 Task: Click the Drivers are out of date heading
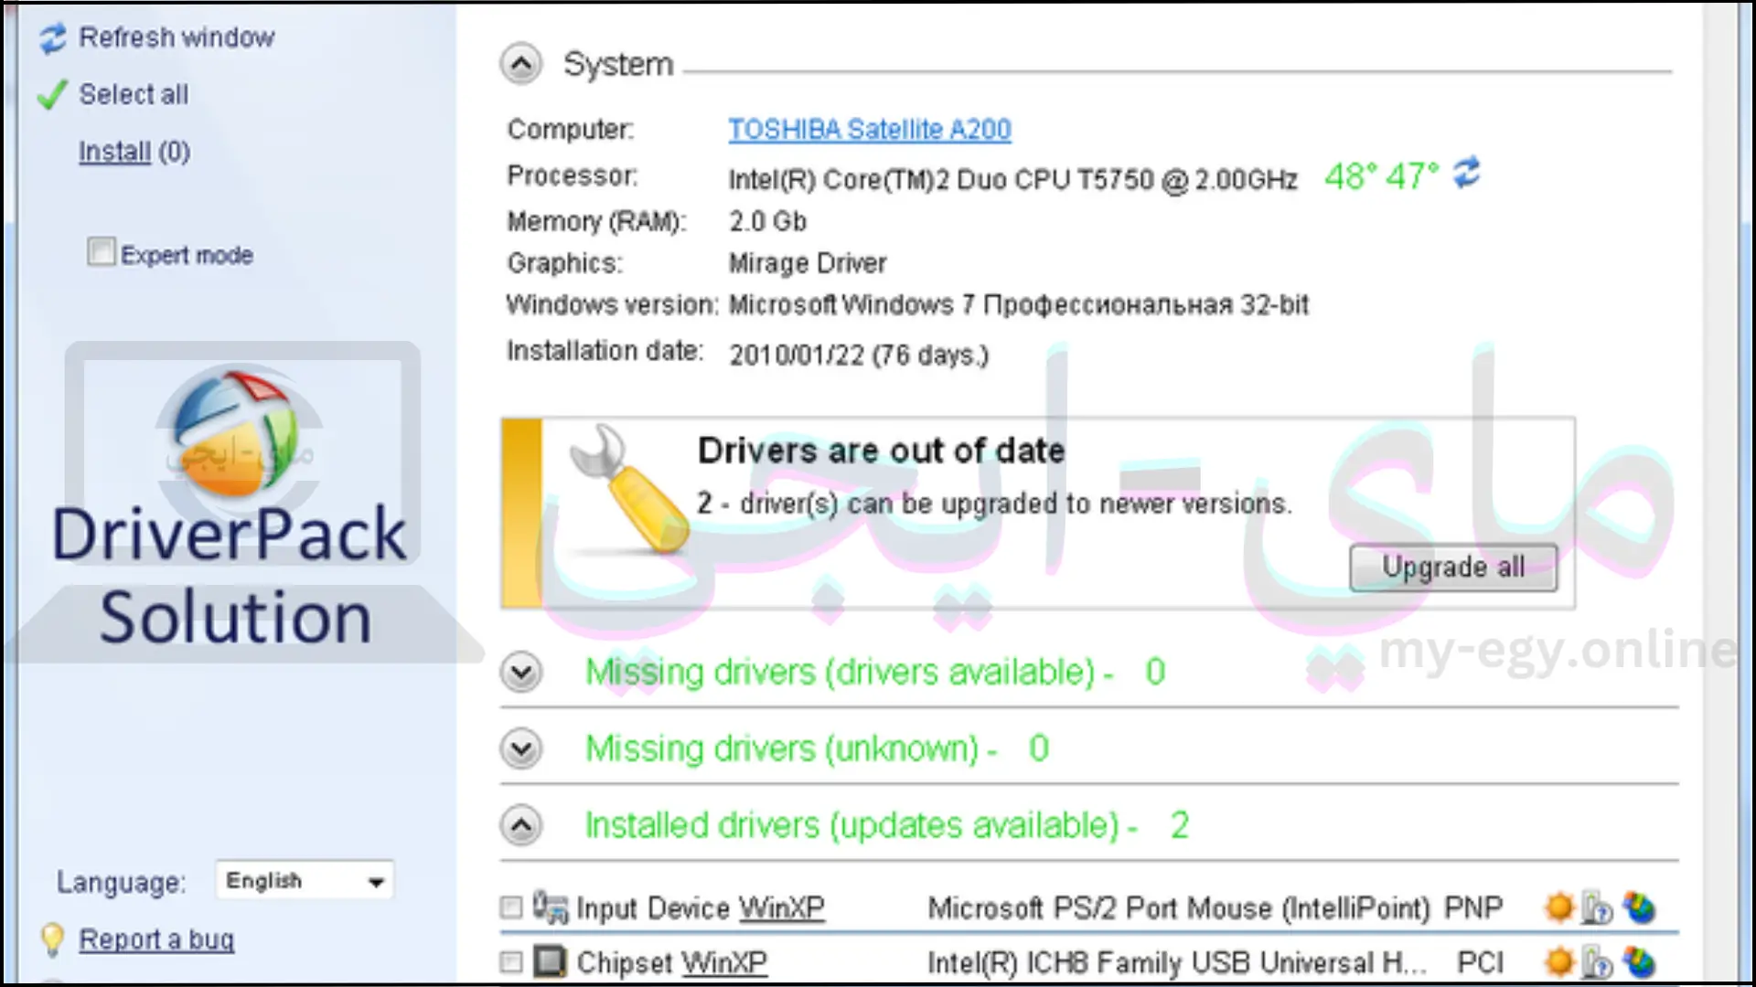click(882, 451)
